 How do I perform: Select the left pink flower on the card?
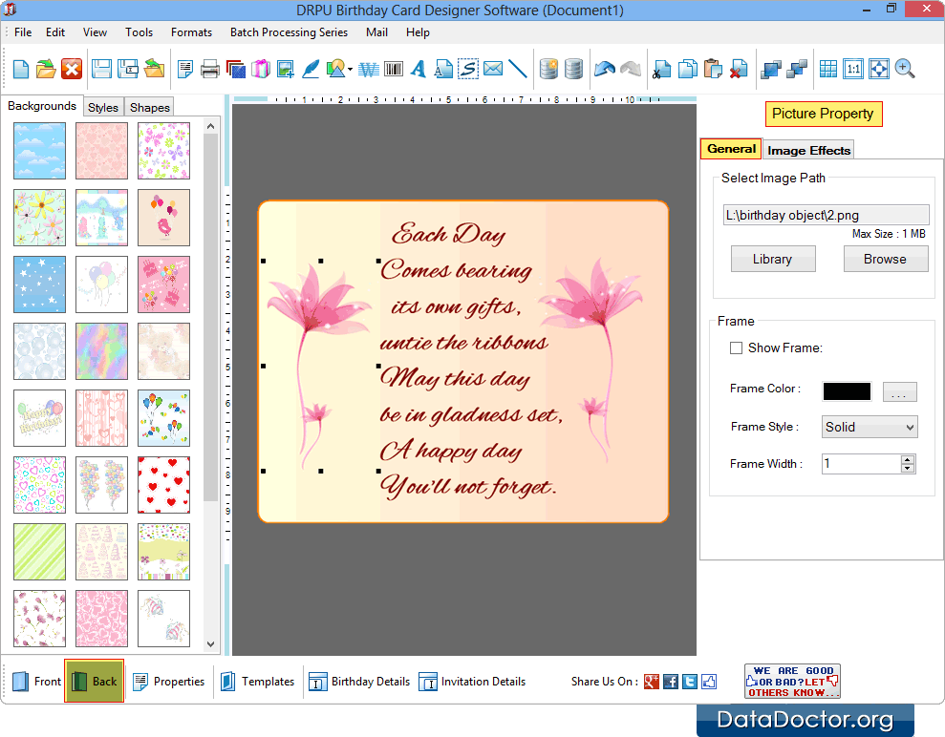(x=320, y=366)
